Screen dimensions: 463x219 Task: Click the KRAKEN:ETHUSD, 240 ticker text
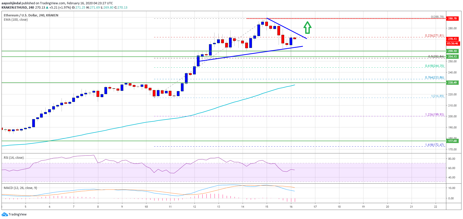click(18, 8)
